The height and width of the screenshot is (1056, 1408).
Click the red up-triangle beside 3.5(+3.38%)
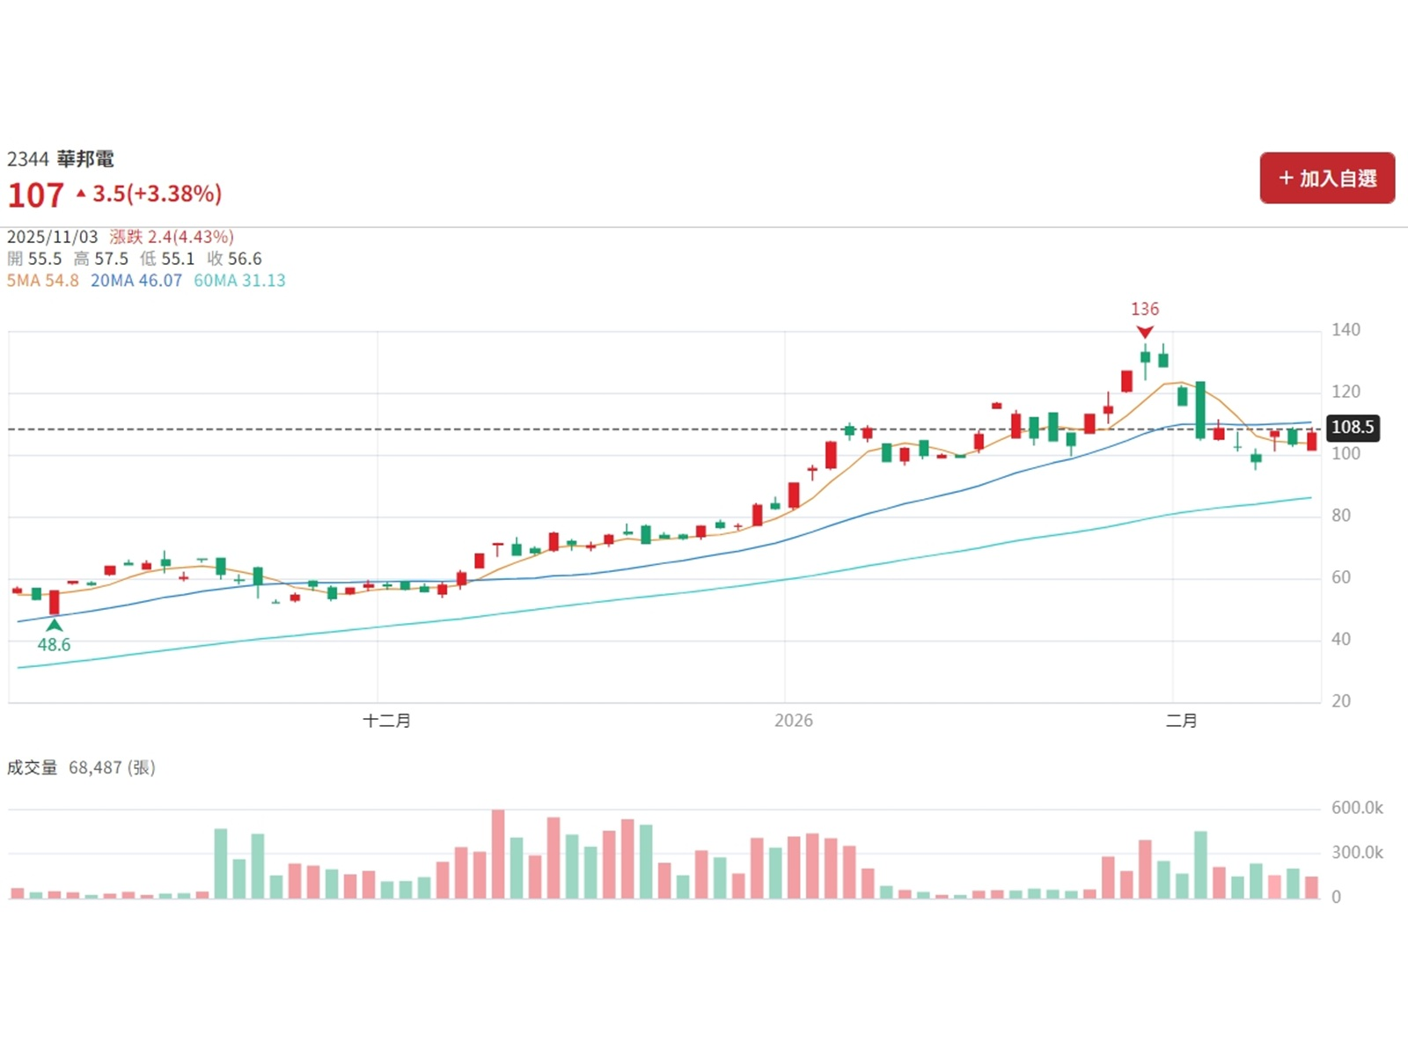pos(81,194)
